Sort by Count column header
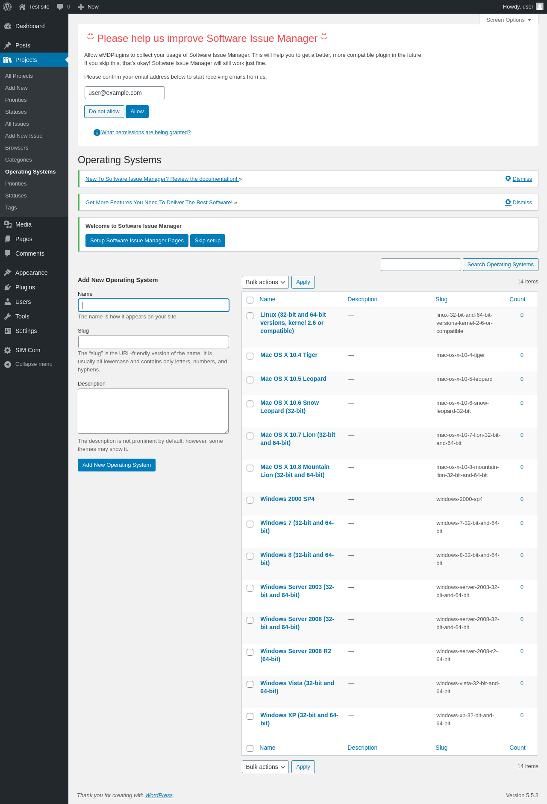The image size is (547, 804). (518, 299)
